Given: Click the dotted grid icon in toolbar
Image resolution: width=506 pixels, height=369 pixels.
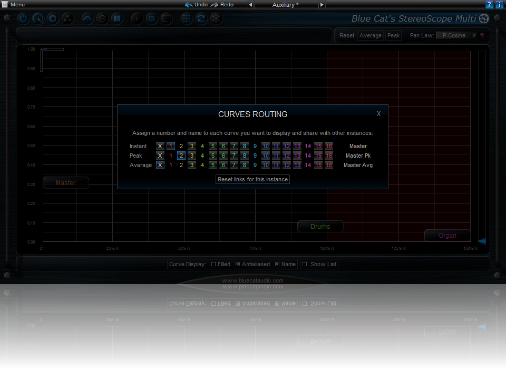Looking at the screenshot, I should (x=186, y=18).
